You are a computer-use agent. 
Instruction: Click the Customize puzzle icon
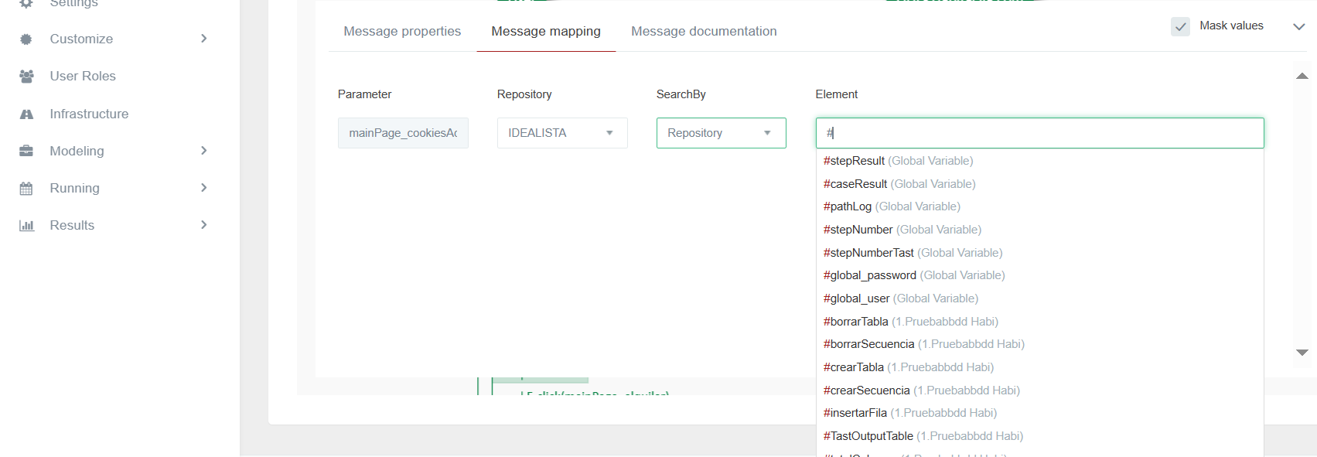tap(26, 39)
